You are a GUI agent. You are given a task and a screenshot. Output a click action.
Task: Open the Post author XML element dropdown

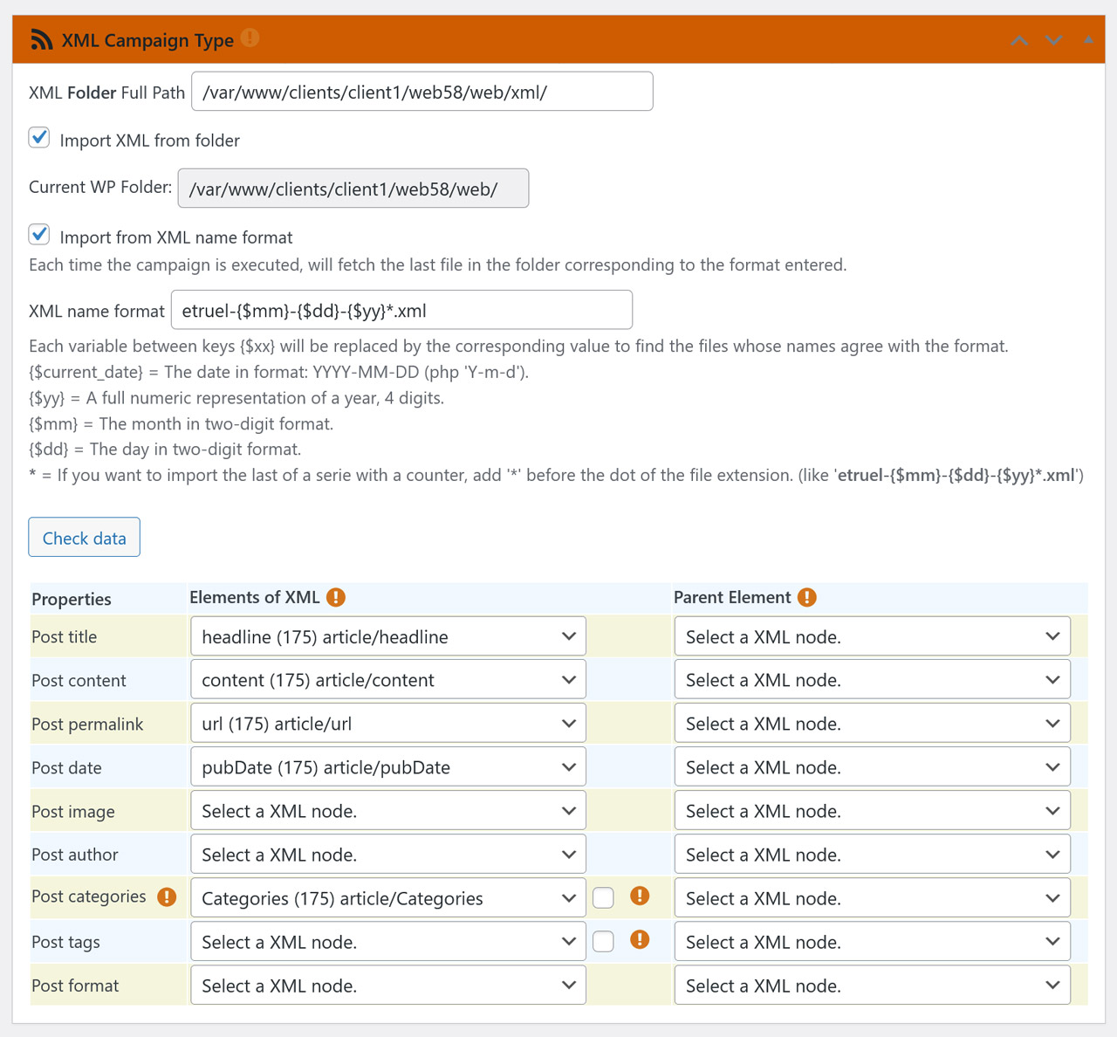click(x=388, y=855)
